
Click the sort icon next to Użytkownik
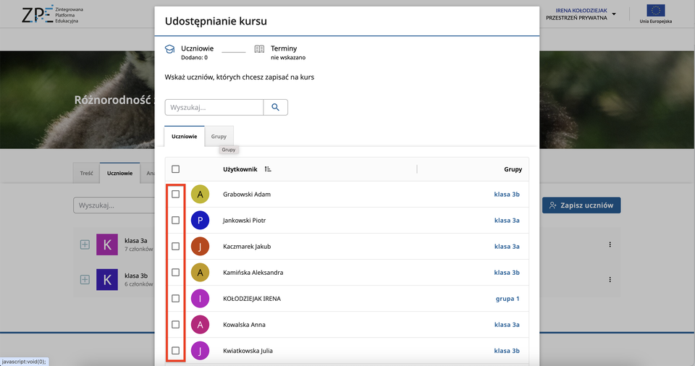[268, 169]
